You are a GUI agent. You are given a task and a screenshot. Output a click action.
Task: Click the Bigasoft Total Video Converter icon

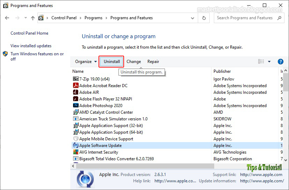point(76,159)
